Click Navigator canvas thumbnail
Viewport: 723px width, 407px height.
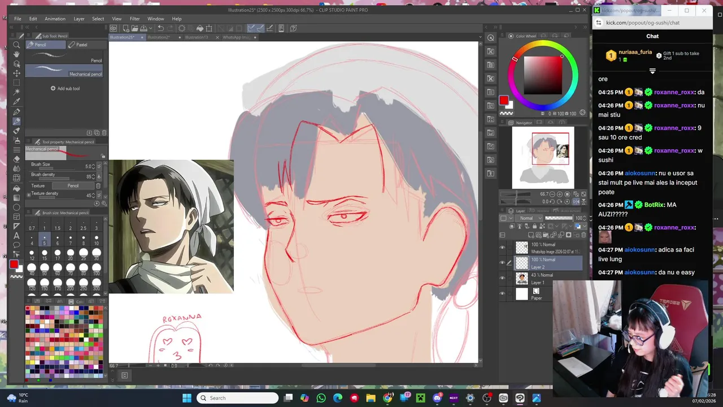543,158
